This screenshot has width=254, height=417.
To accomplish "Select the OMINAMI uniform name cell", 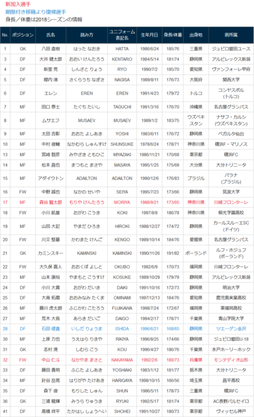I will [x=122, y=298].
